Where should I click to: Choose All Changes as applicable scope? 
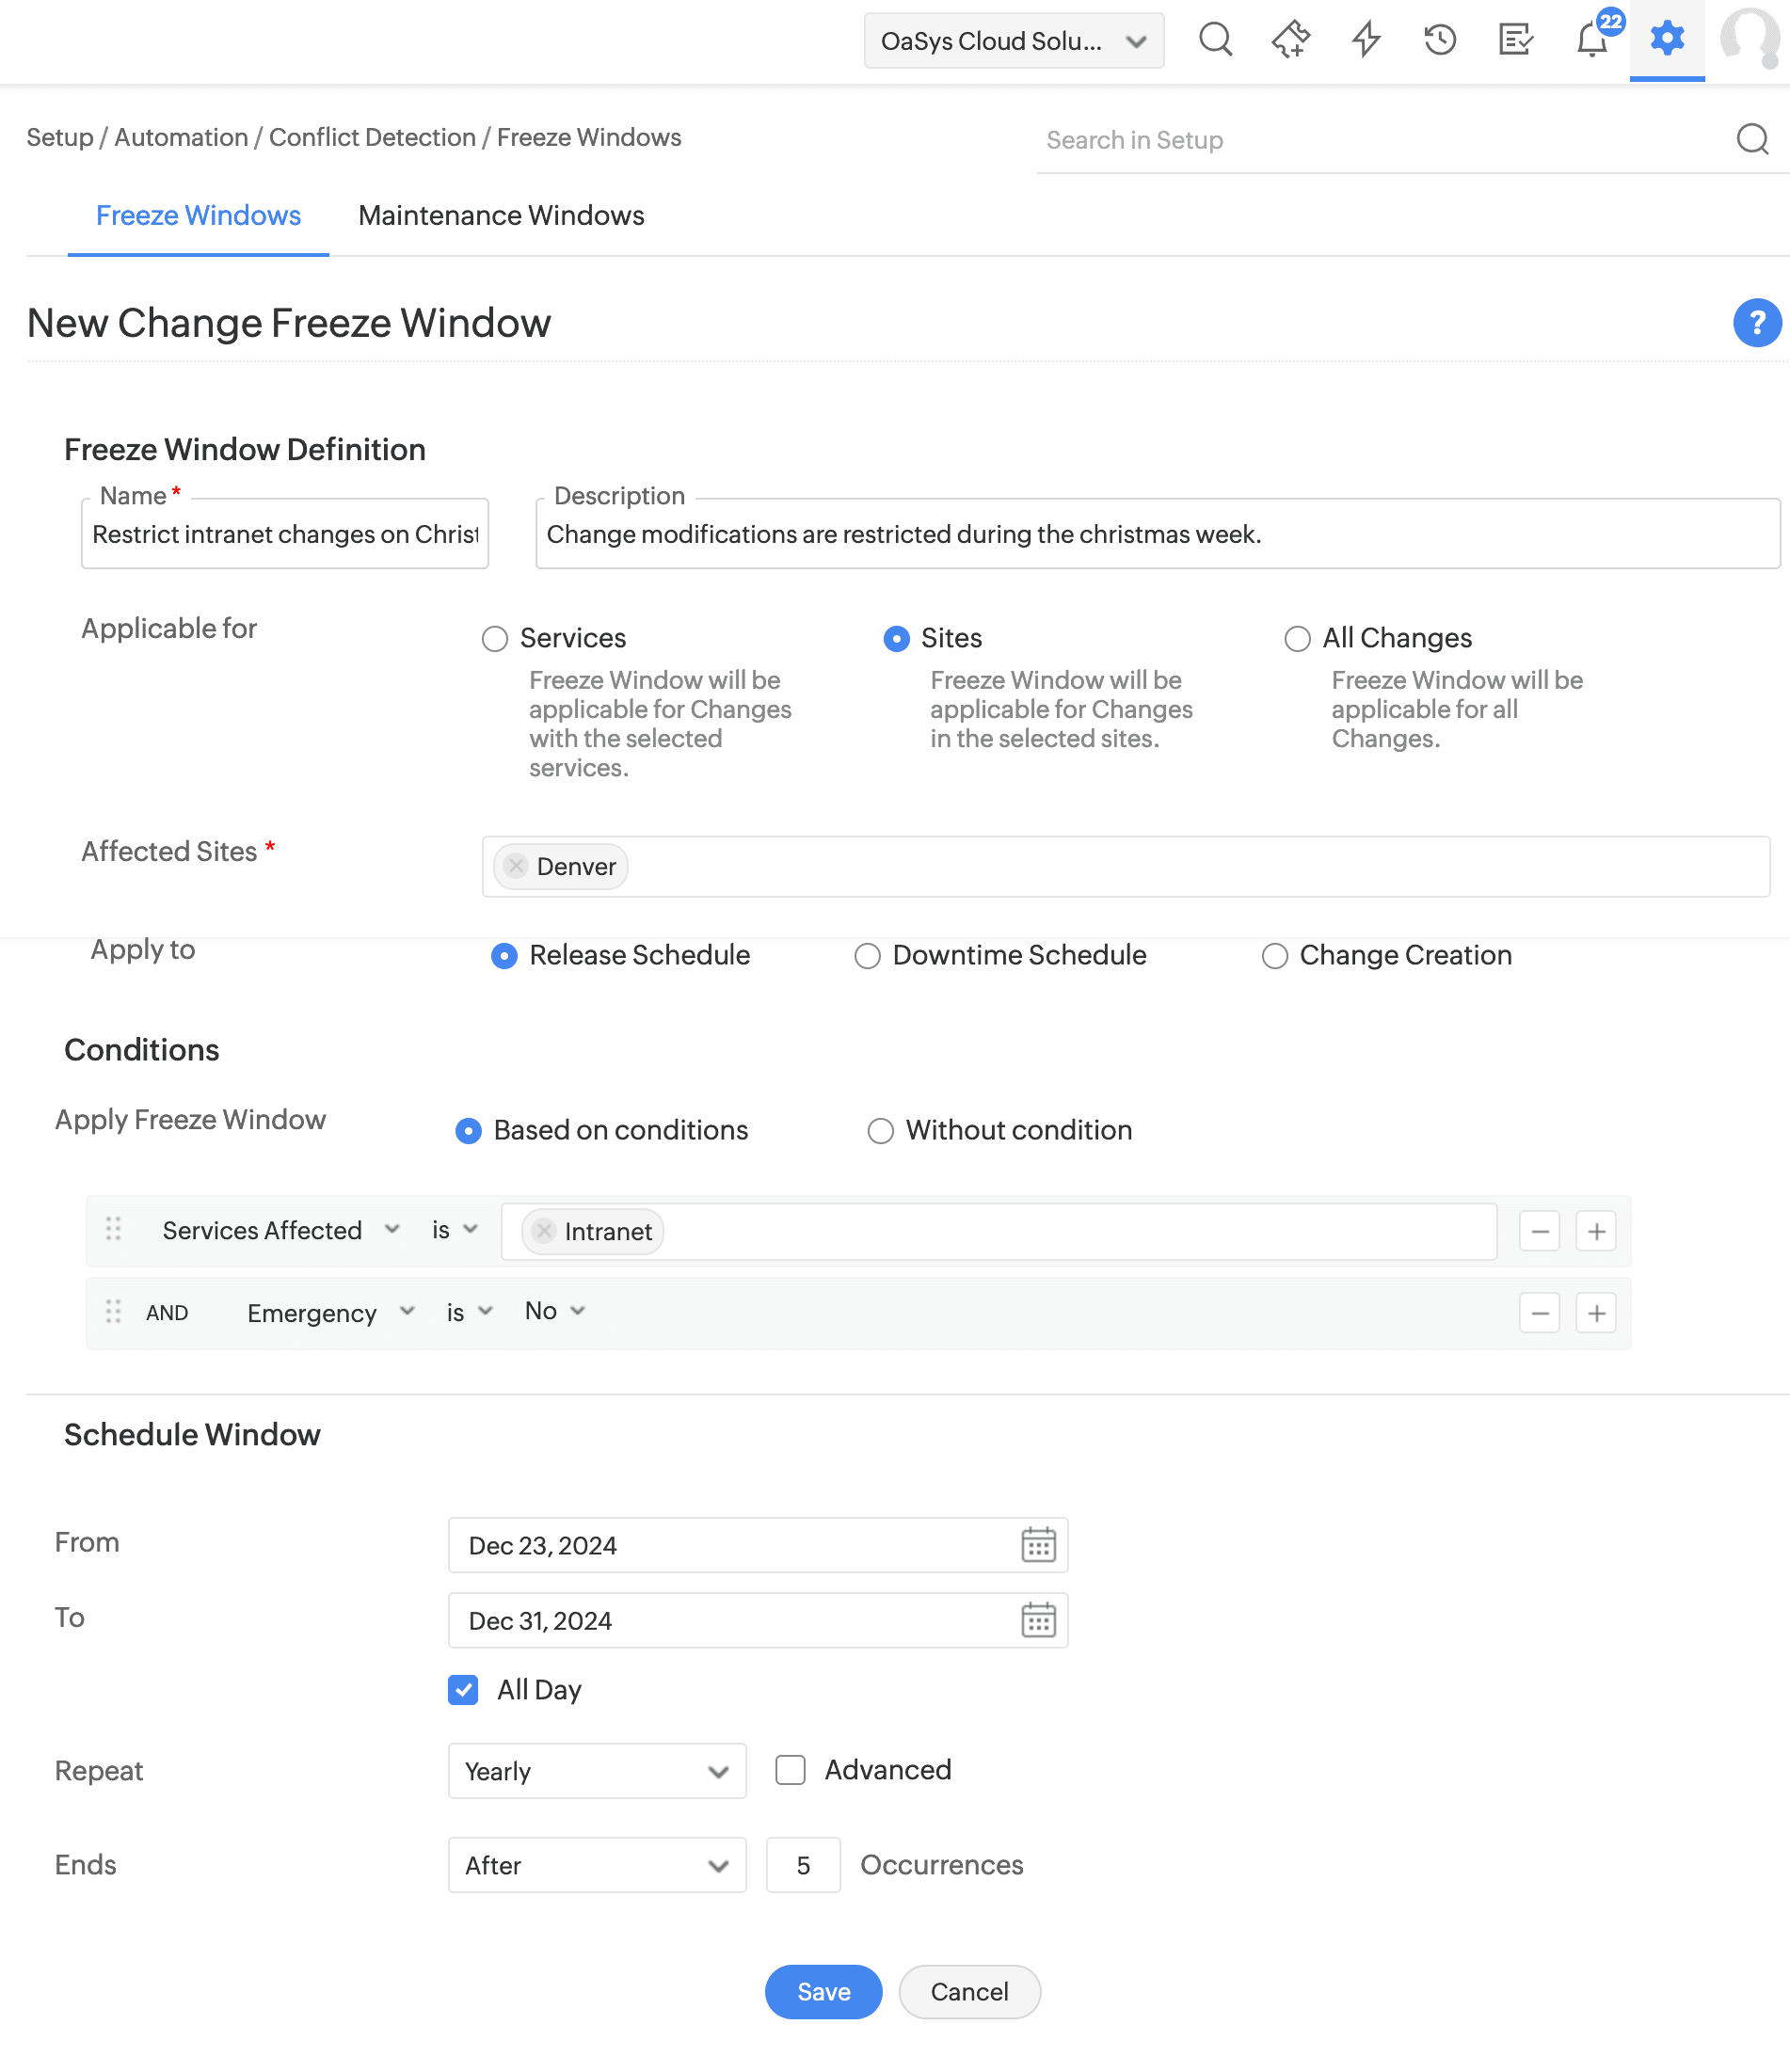tap(1297, 639)
